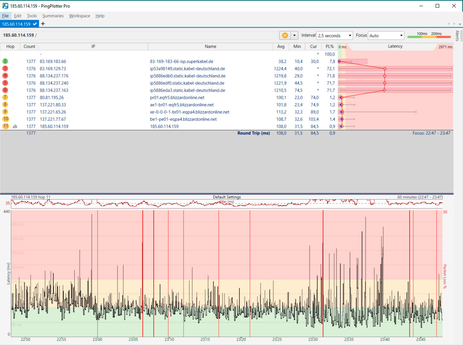Select the yellow hop 10 circle icon
The width and height of the screenshot is (463, 345).
[x=5, y=119]
